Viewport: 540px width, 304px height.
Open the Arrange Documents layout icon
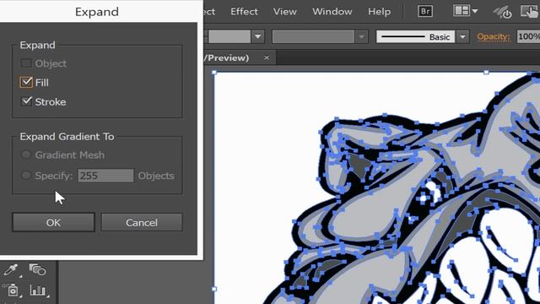click(462, 11)
